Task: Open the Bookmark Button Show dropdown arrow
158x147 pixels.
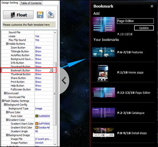Action: tap(51, 70)
